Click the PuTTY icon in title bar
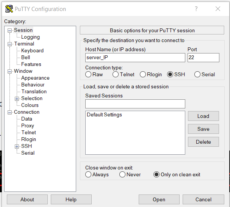The height and width of the screenshot is (207, 230). click(9, 9)
